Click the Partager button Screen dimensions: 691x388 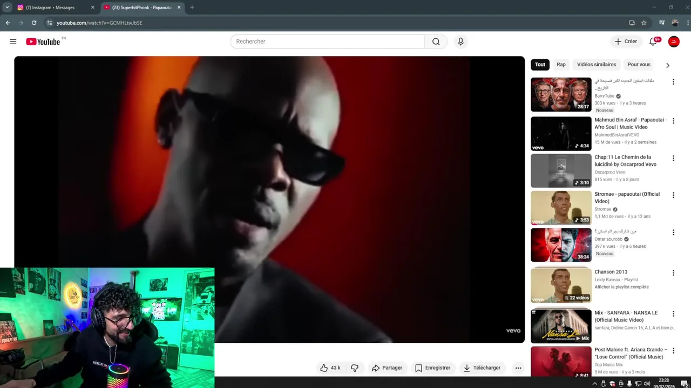point(387,368)
